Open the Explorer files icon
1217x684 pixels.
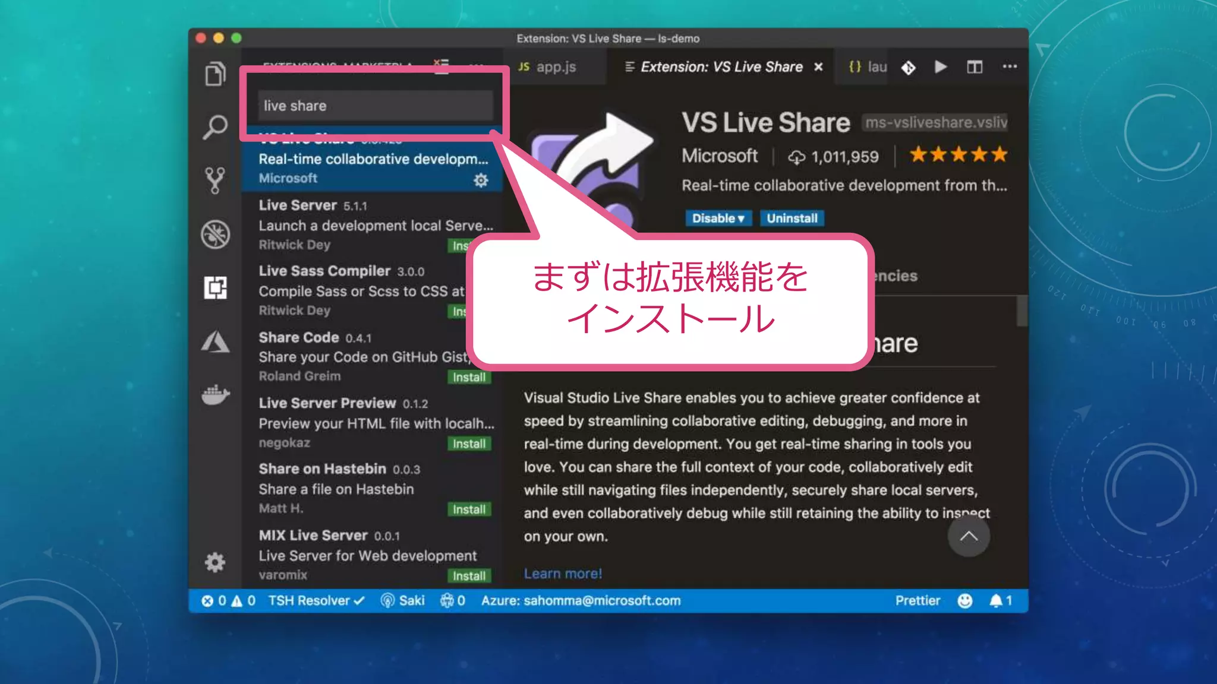pos(215,74)
